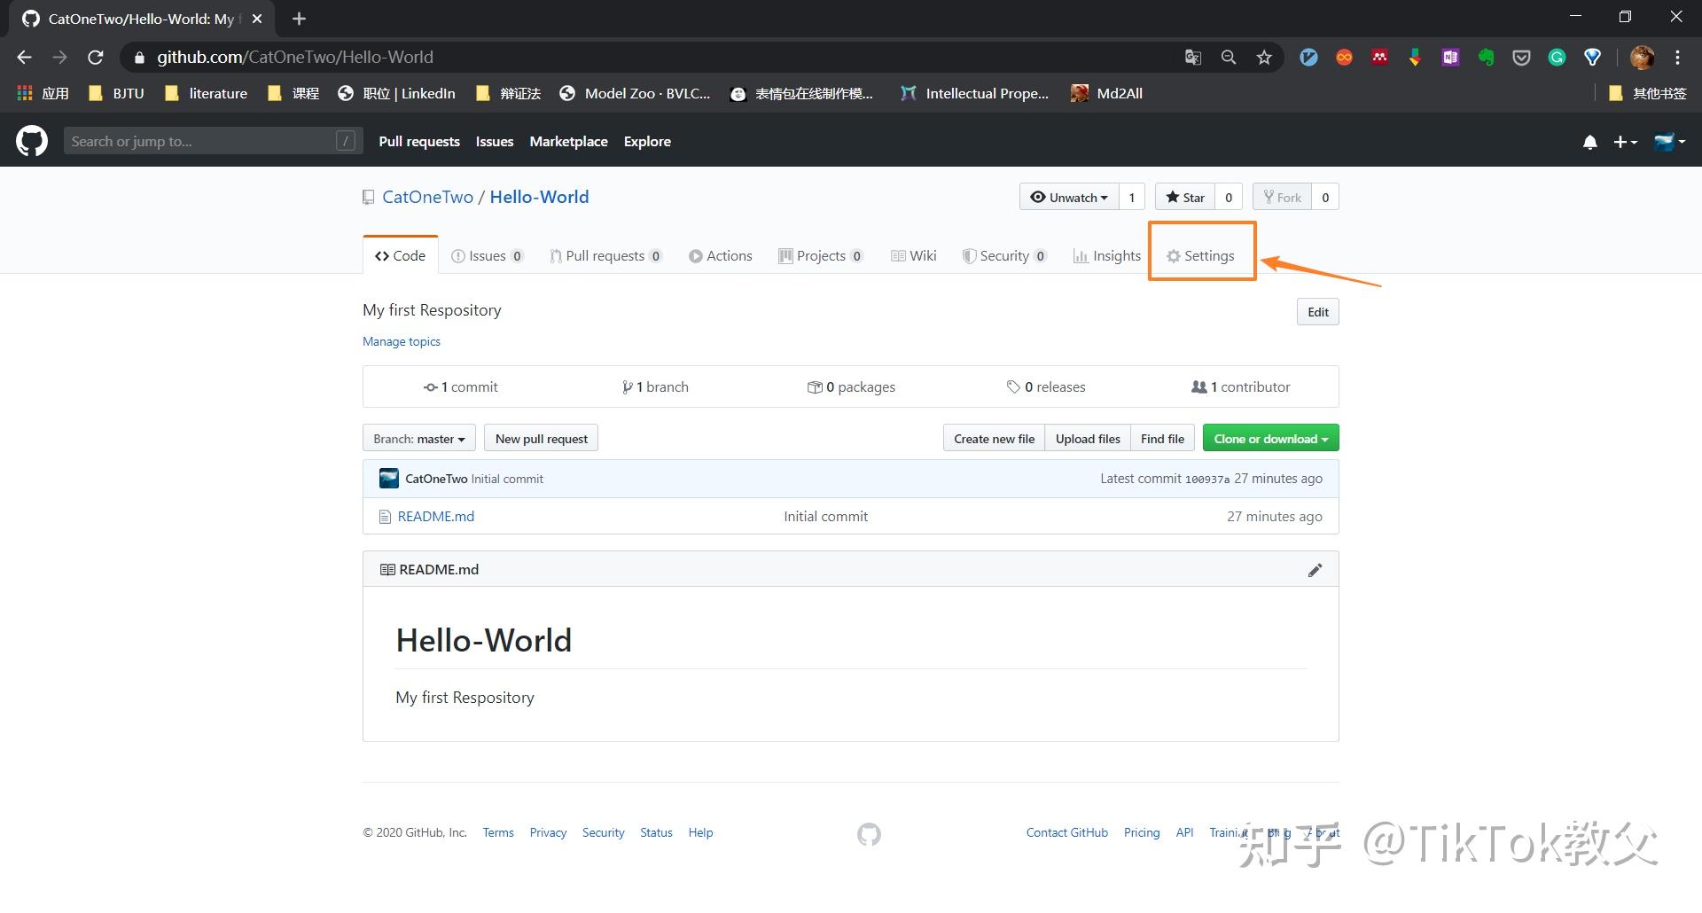Click the footer GitHub logo
This screenshot has height=913, width=1702.
869,834
